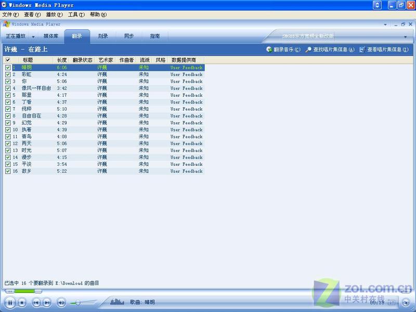
Task: Open the 帮助 menu
Action: click(98, 15)
